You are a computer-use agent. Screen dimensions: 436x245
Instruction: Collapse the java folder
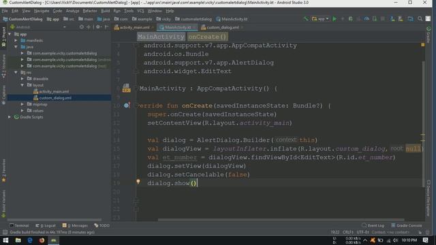[x=16, y=47]
